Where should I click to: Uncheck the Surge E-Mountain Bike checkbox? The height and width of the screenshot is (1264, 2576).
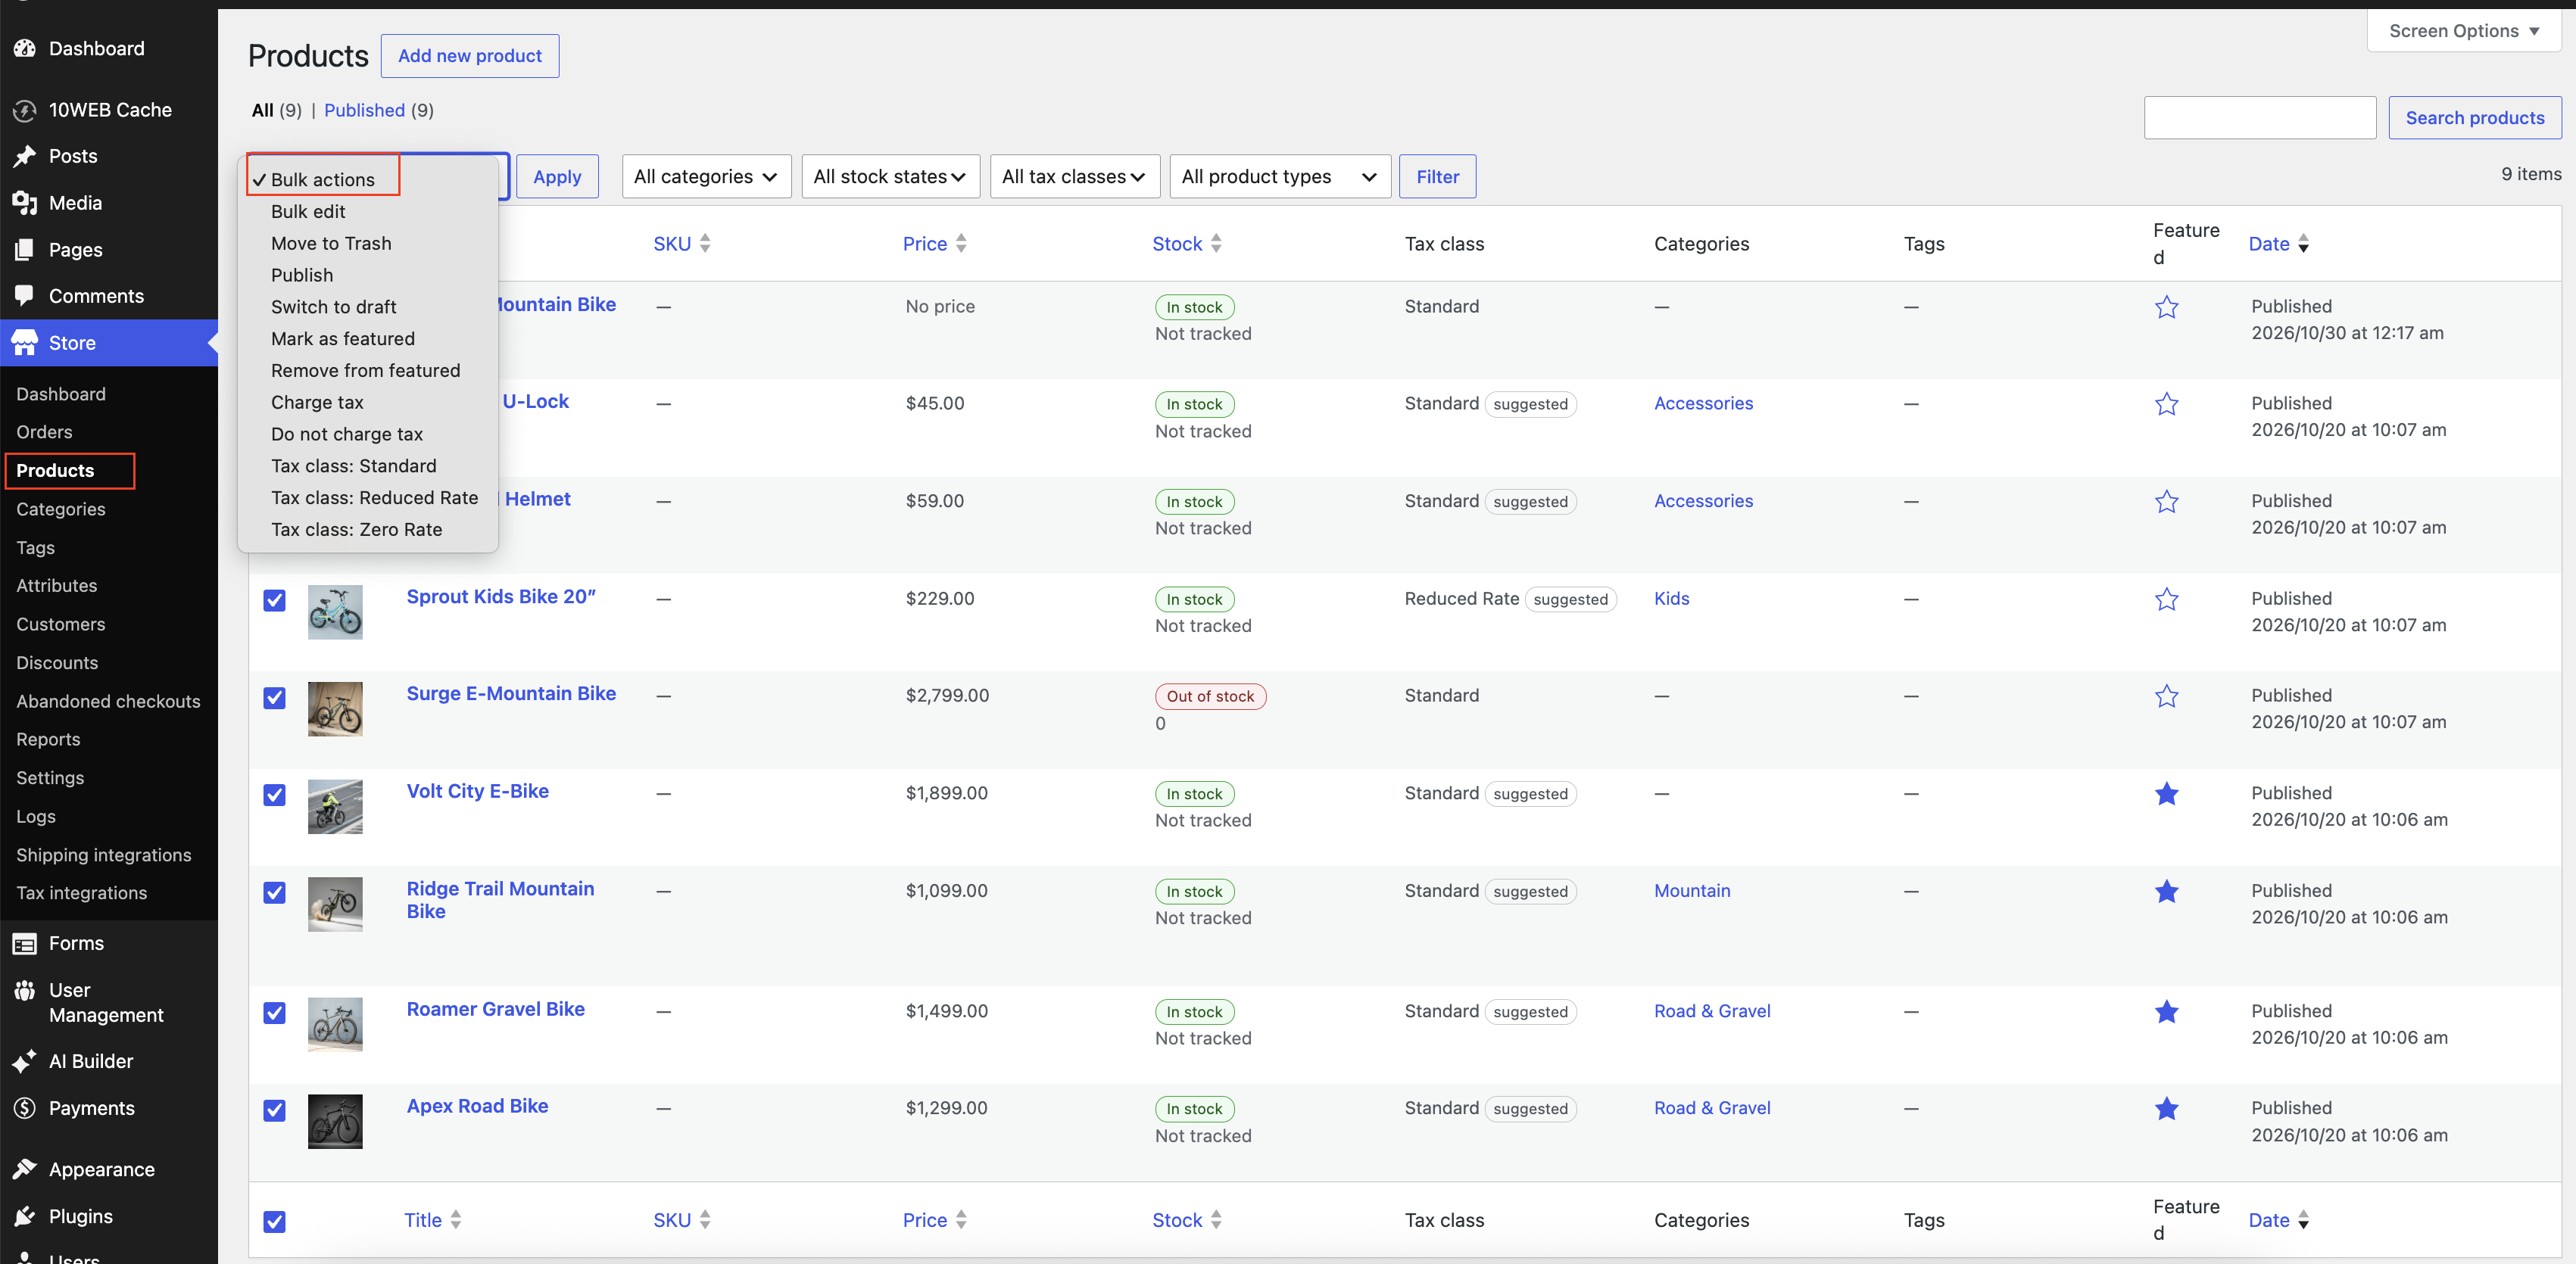coord(275,697)
